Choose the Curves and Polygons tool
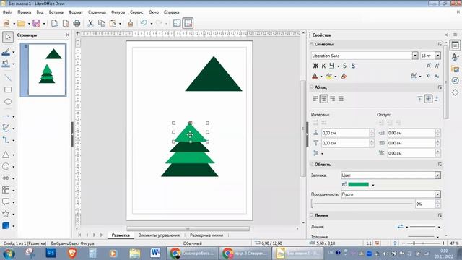This screenshot has width=462, height=260. coord(6,129)
